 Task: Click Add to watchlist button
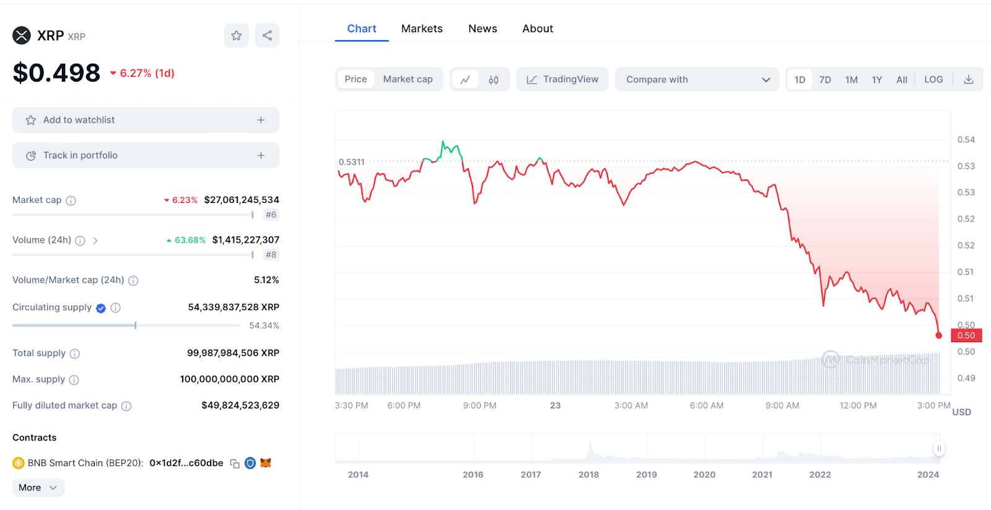coord(146,120)
